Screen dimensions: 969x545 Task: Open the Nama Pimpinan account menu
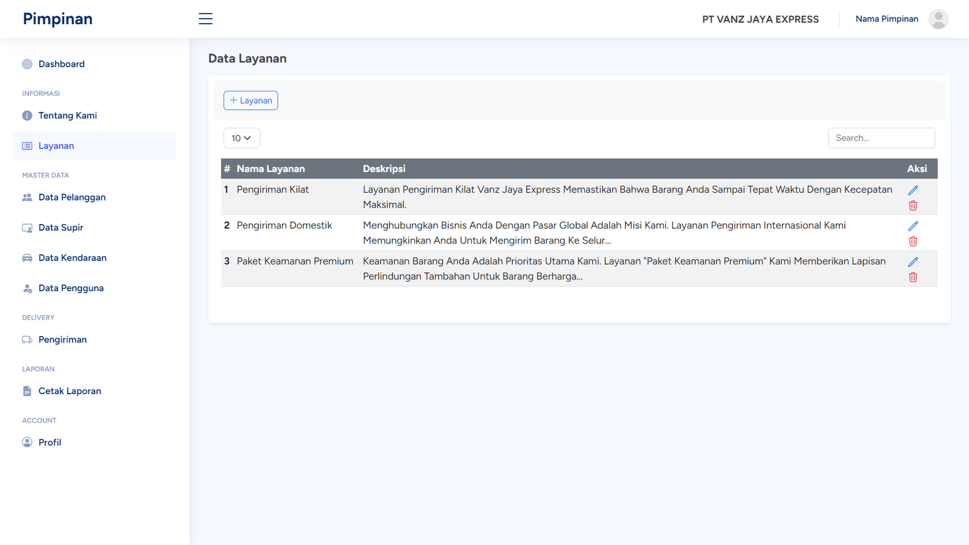[887, 19]
